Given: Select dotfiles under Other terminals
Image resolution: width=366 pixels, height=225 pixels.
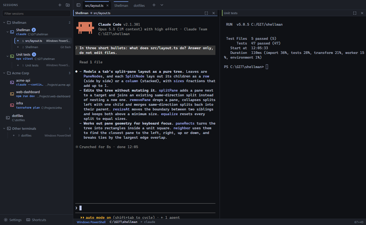Looking at the screenshot, I should [42, 136].
